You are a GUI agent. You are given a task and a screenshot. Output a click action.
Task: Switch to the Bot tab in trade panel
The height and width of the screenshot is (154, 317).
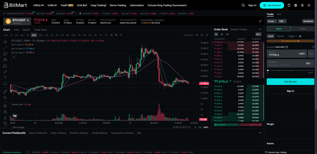279,14
